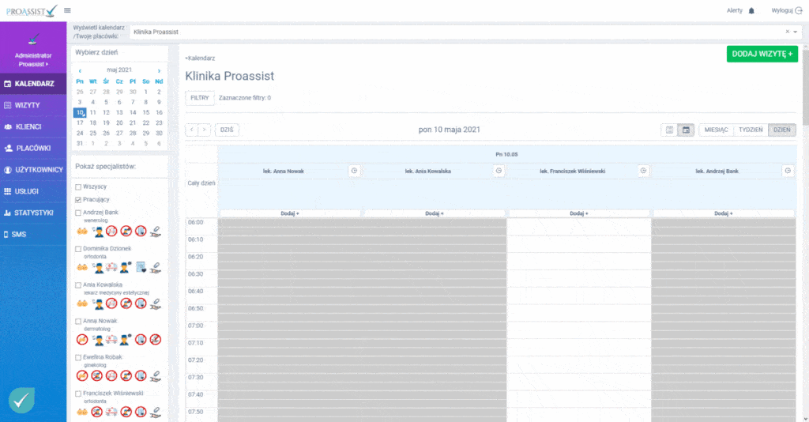Uncheck the Pracujący checkbox
809x422 pixels.
click(x=78, y=200)
